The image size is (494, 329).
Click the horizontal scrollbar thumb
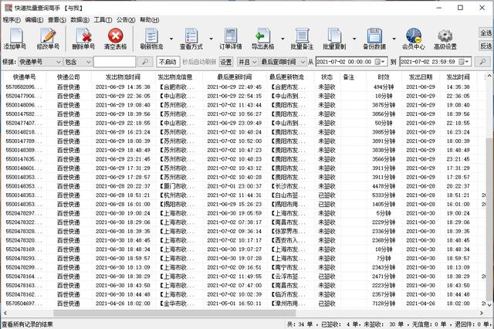[x=174, y=313]
